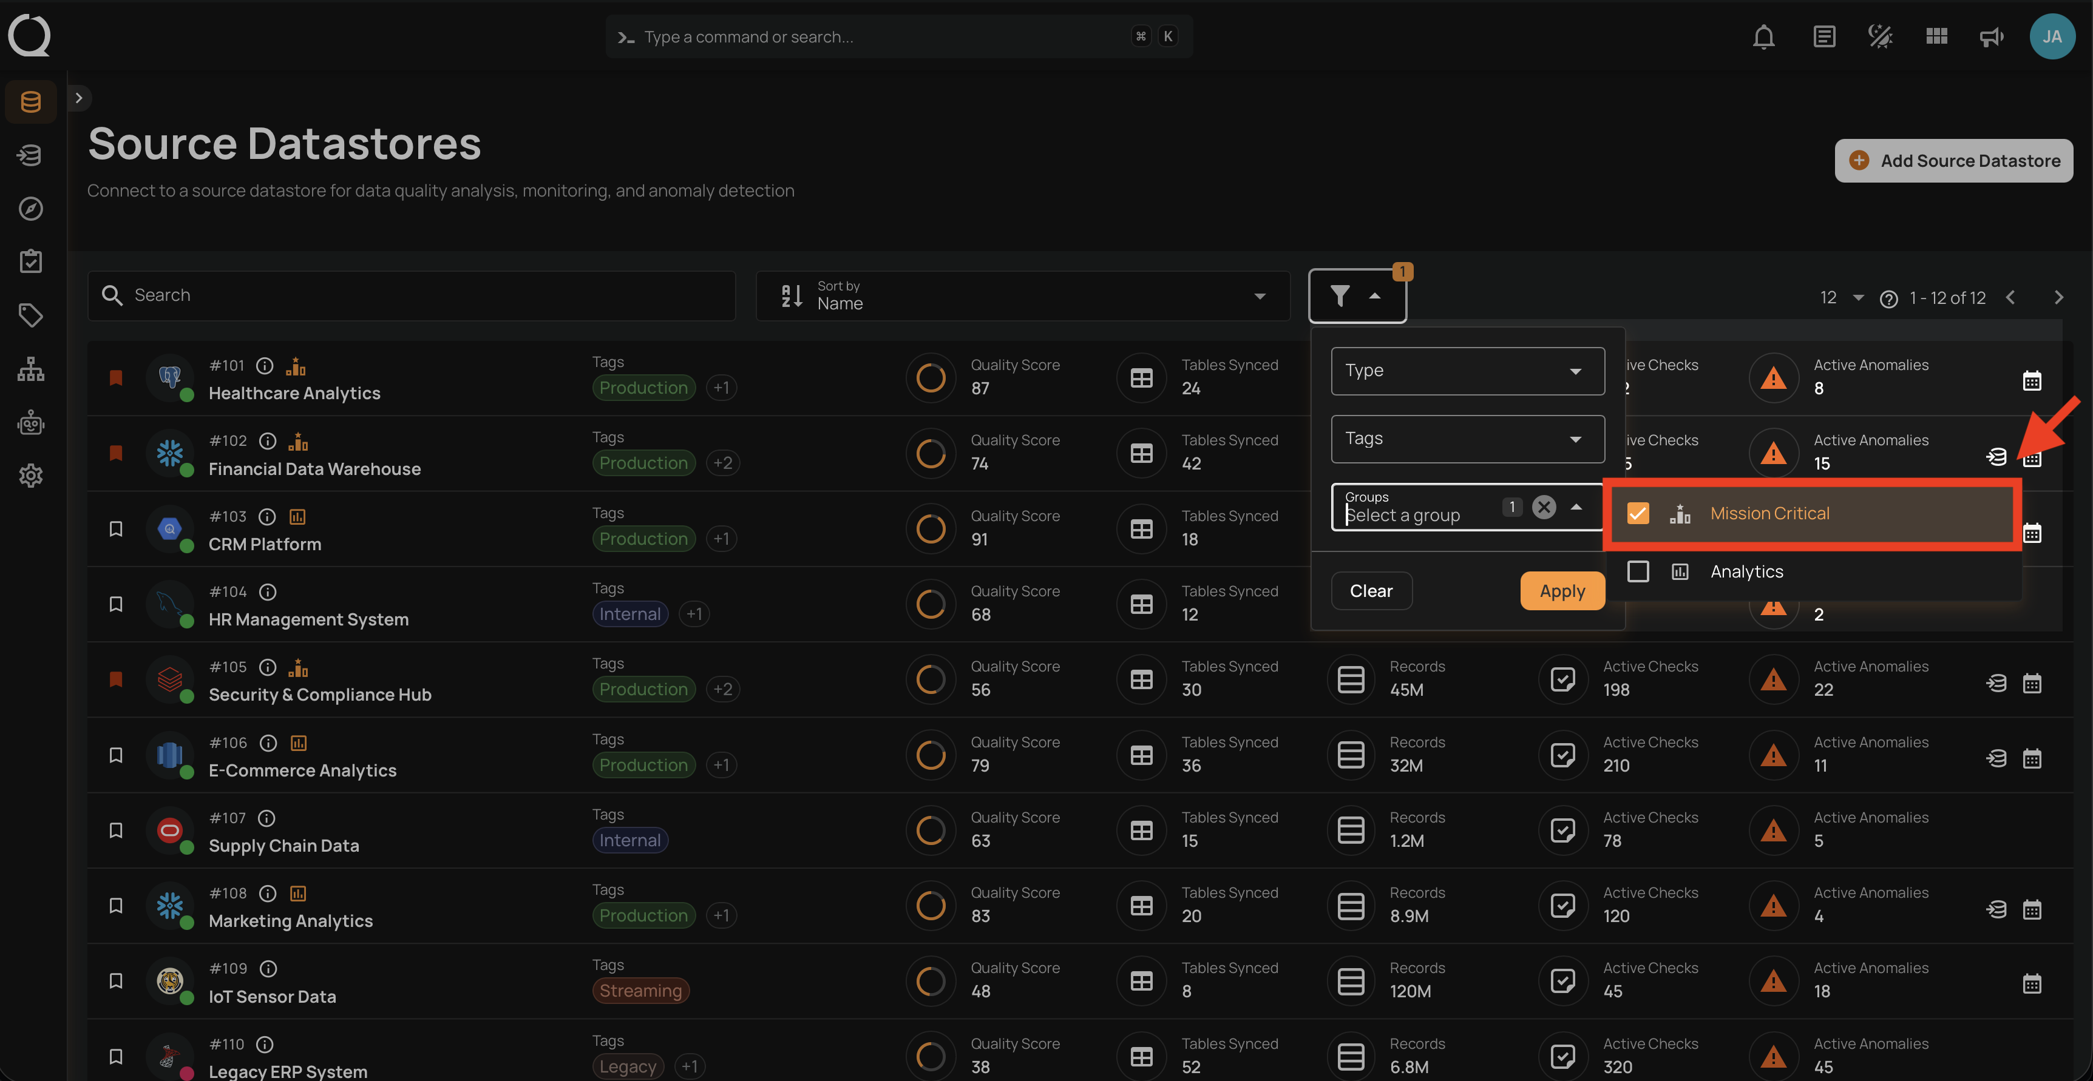Click the calendar icon for Healthcare Analytics

click(2031, 380)
